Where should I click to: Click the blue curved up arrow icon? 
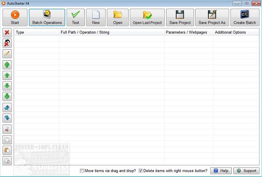click(x=7, y=108)
